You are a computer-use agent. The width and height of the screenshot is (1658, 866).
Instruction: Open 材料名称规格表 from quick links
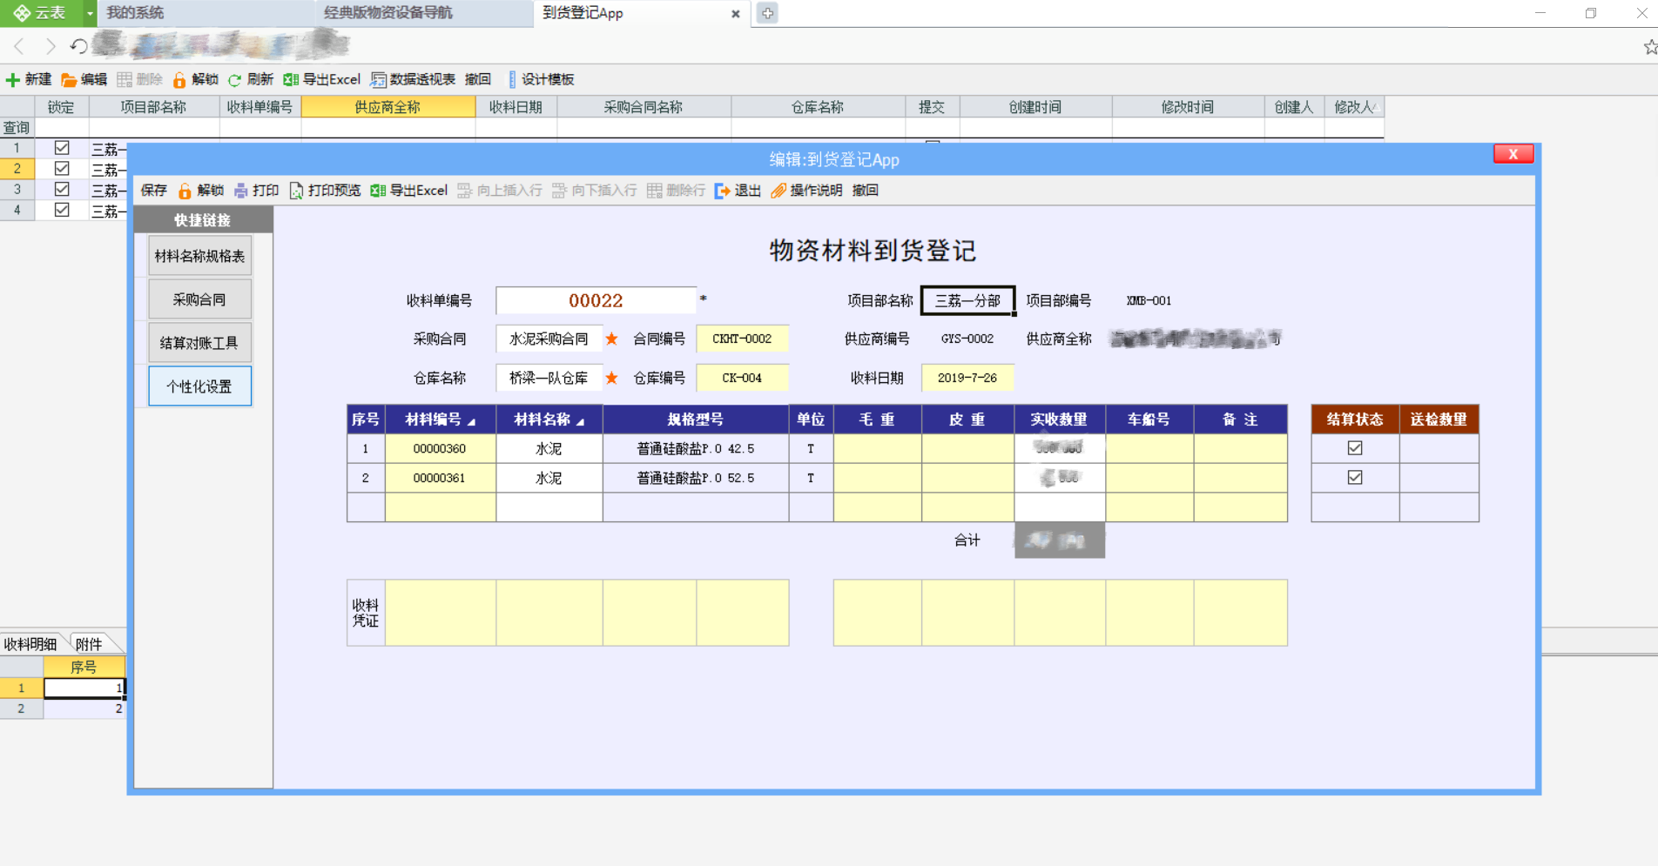(x=199, y=255)
